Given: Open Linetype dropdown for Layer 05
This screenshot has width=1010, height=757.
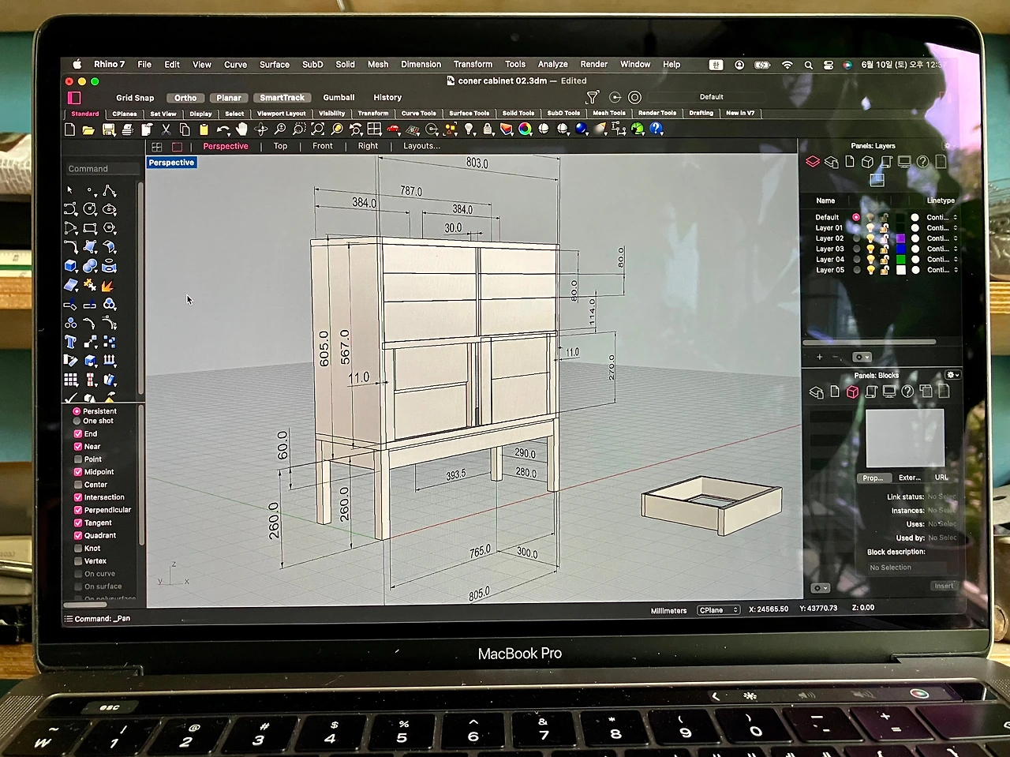Looking at the screenshot, I should (x=942, y=270).
